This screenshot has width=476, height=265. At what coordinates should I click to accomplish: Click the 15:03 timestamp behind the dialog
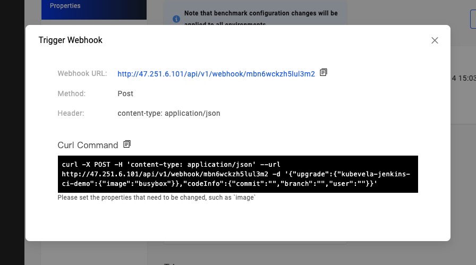pyautogui.click(x=463, y=78)
